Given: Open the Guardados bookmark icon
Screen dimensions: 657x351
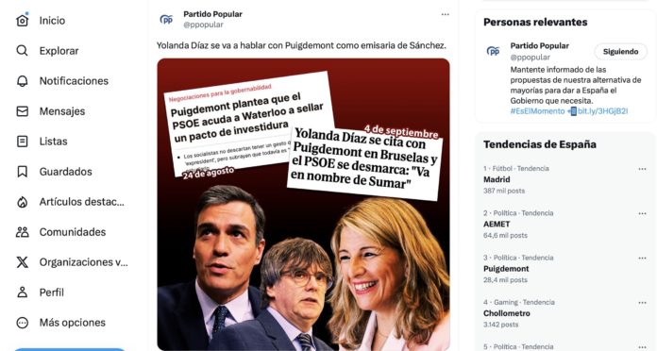Looking at the screenshot, I should click(23, 172).
